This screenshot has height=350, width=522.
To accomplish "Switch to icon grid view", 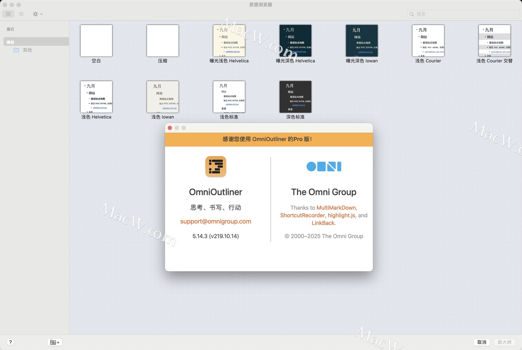I will (x=8, y=14).
